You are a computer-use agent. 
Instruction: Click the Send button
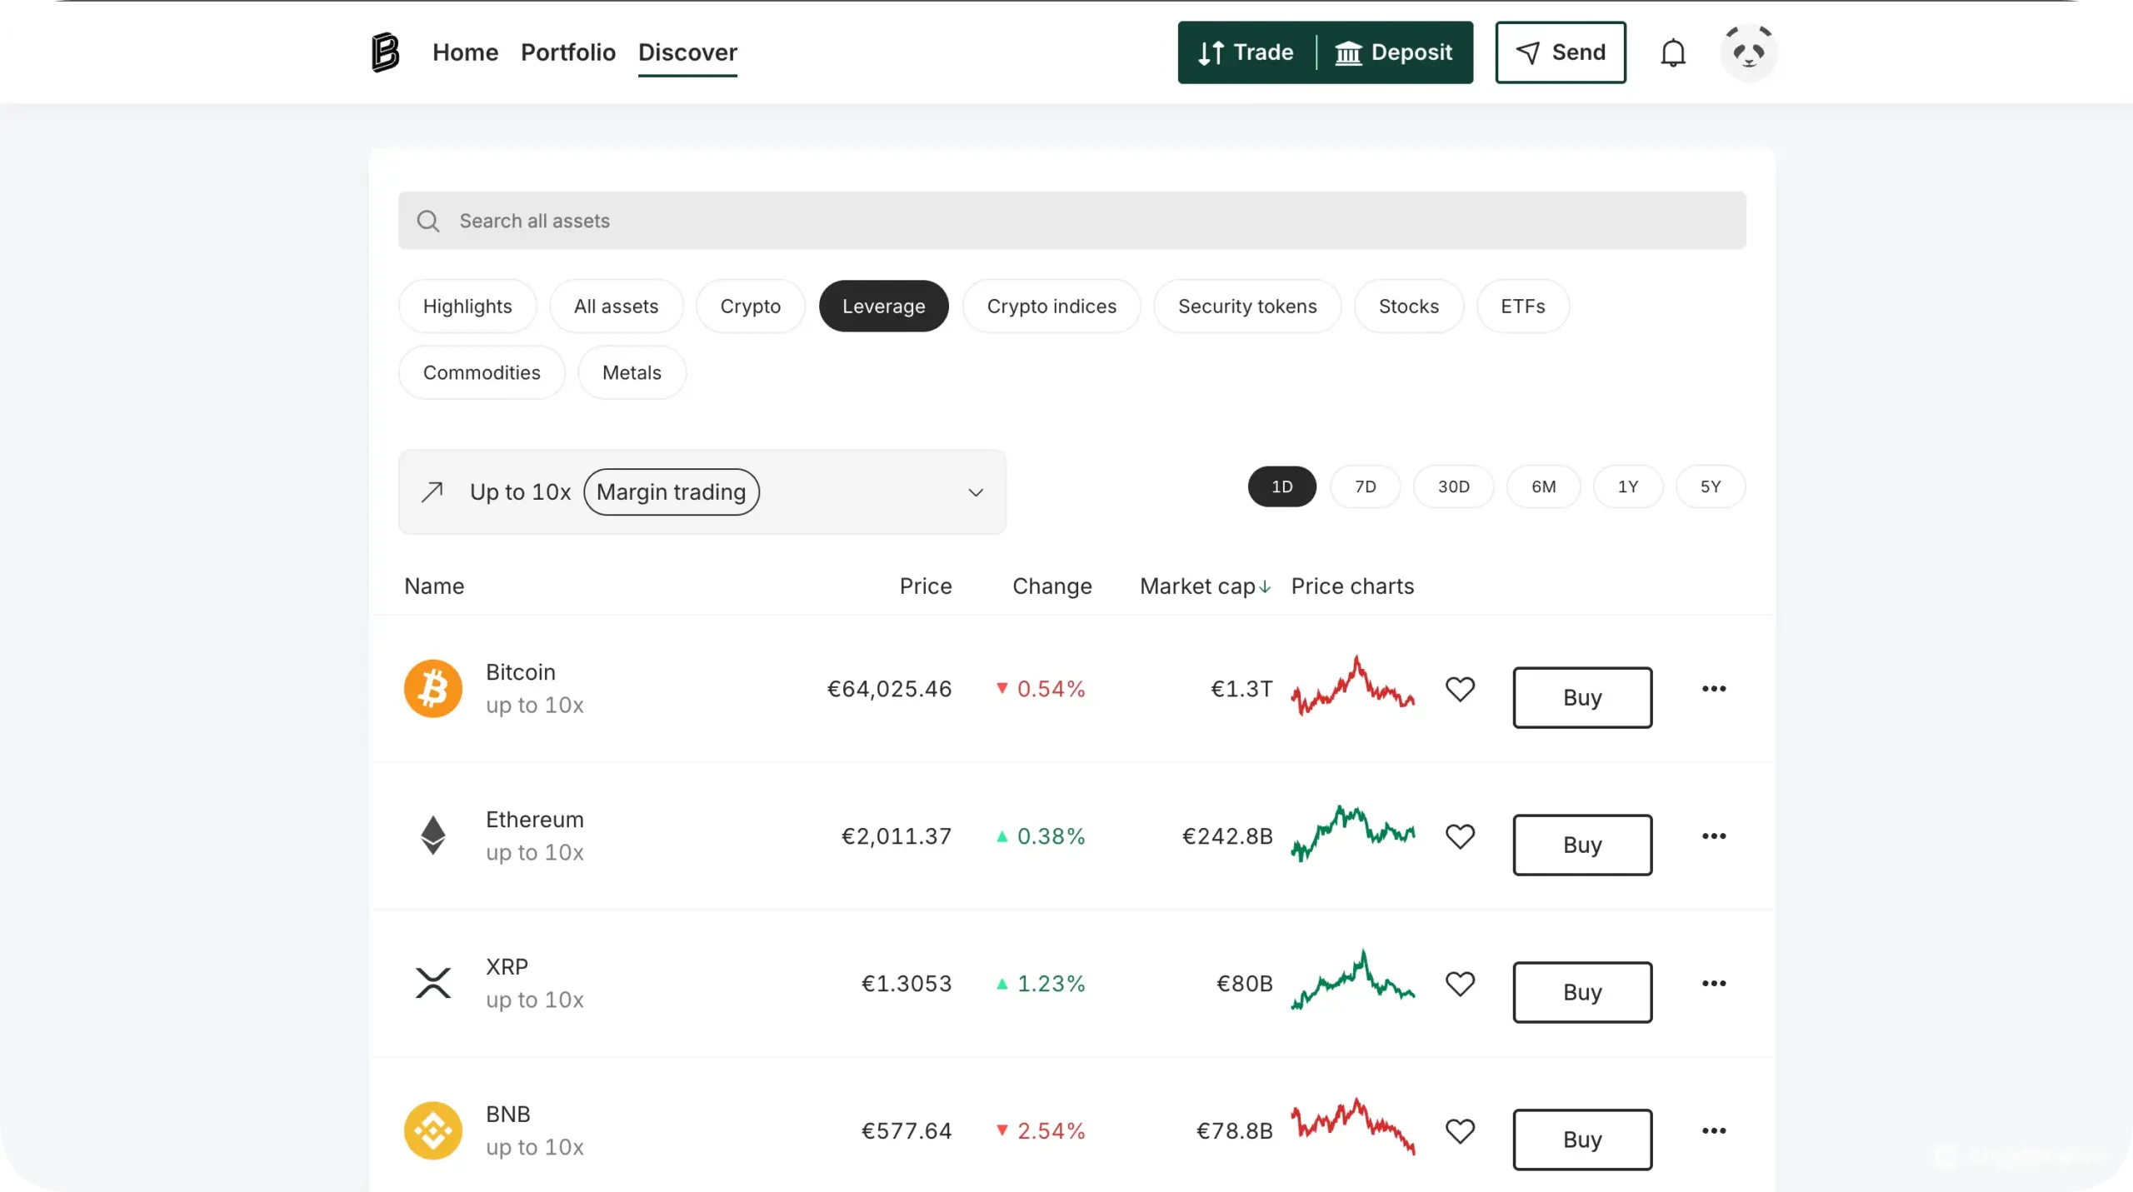(1560, 52)
